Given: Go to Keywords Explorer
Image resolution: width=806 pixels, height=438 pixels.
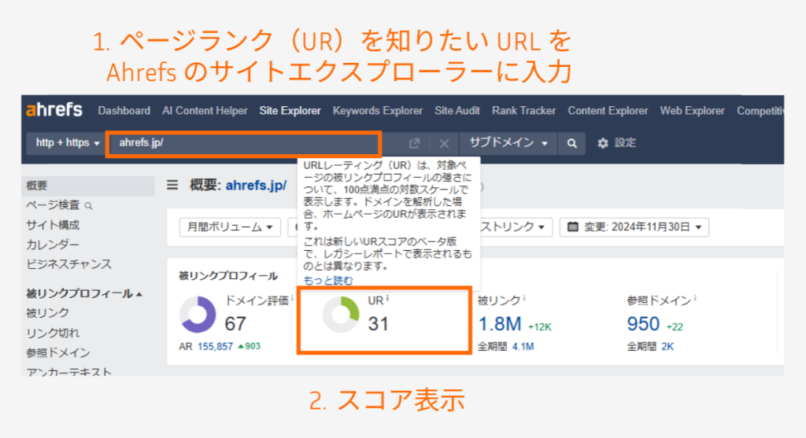Looking at the screenshot, I should [x=377, y=110].
